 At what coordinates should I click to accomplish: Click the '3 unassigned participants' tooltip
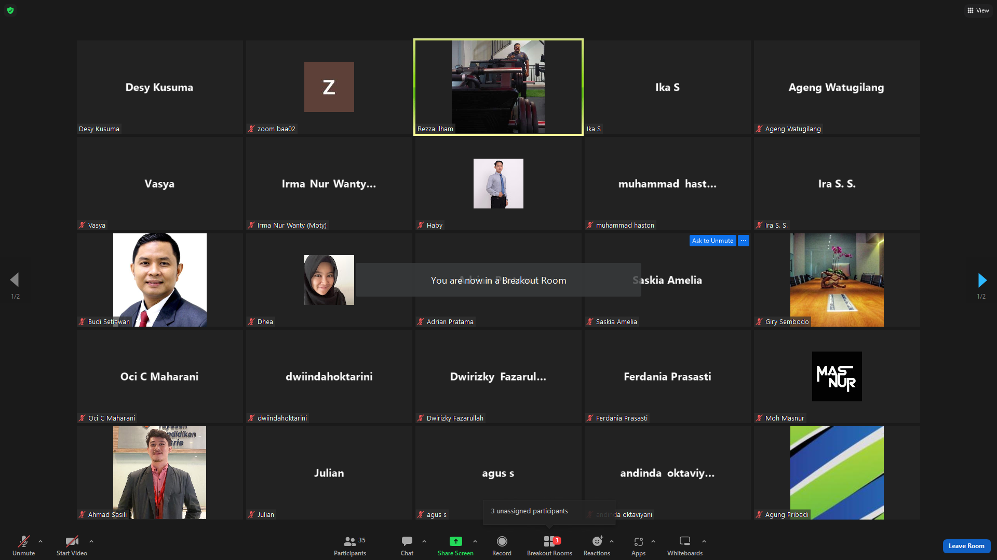tap(549, 511)
